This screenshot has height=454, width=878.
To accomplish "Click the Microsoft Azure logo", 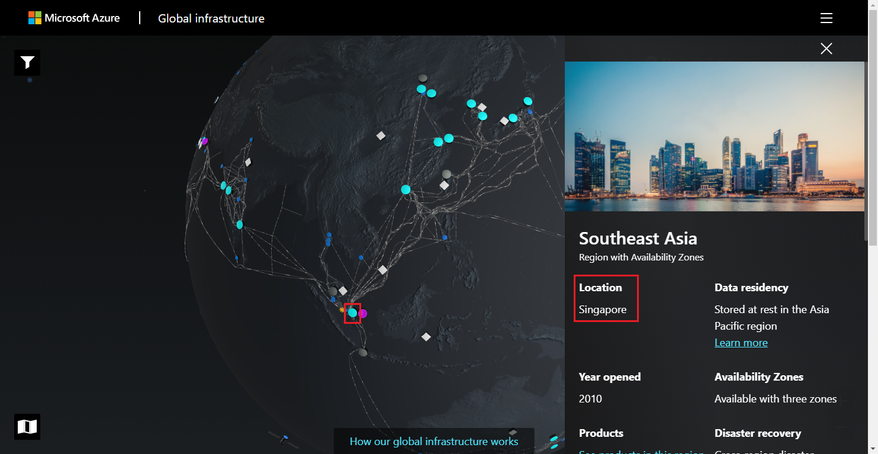I will tap(74, 18).
